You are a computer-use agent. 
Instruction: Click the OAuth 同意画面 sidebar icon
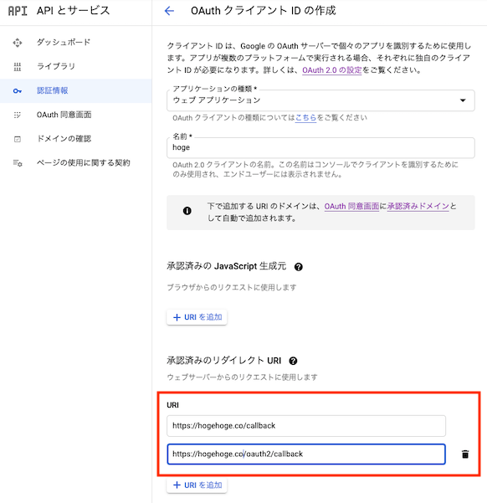pos(18,115)
